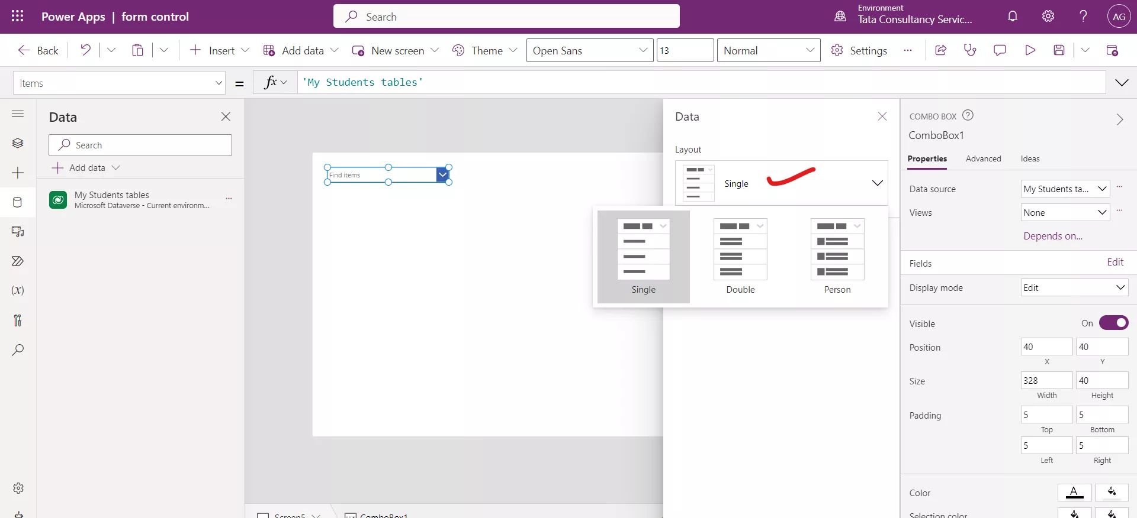1137x518 pixels.
Task: Collapse the Layout Single dropdown
Action: 782,183
